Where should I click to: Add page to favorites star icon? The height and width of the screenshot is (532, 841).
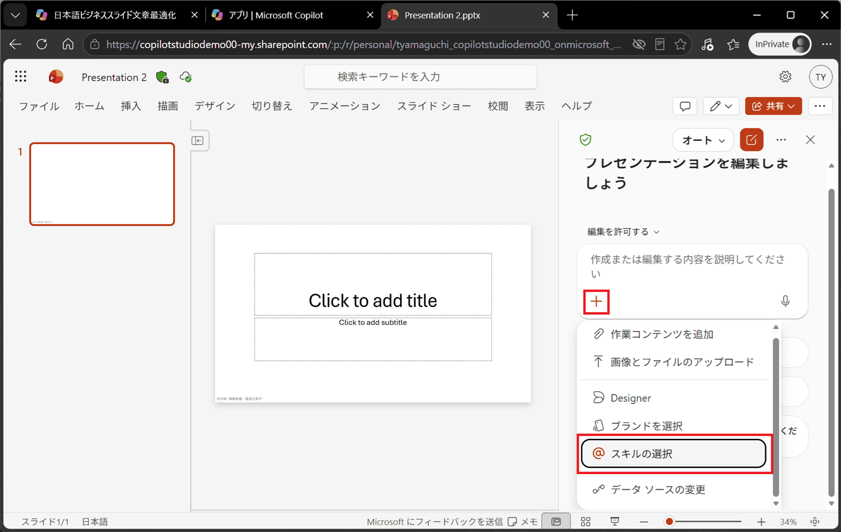pyautogui.click(x=681, y=44)
